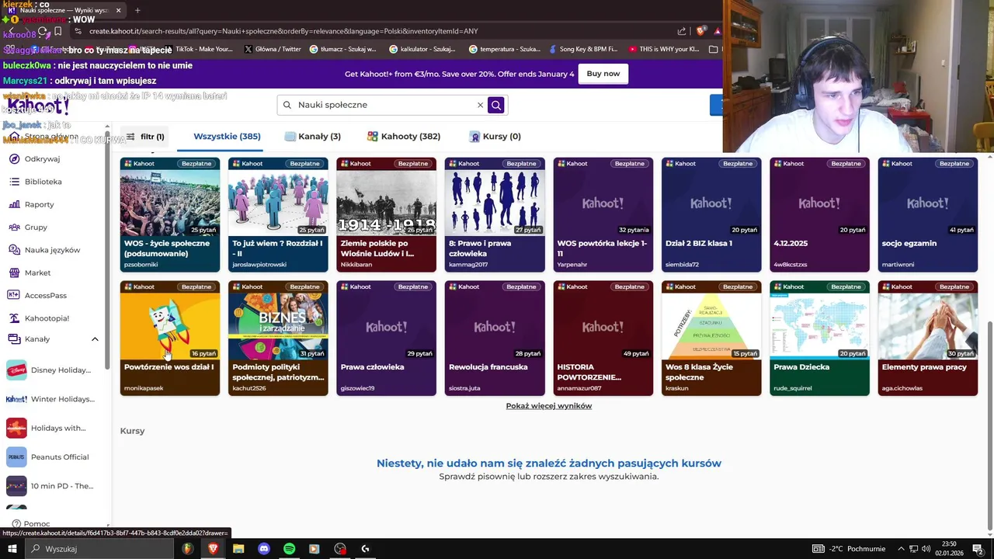Viewport: 994px width, 559px height.
Task: Switch to the Kursy (0) tab
Action: (495, 137)
